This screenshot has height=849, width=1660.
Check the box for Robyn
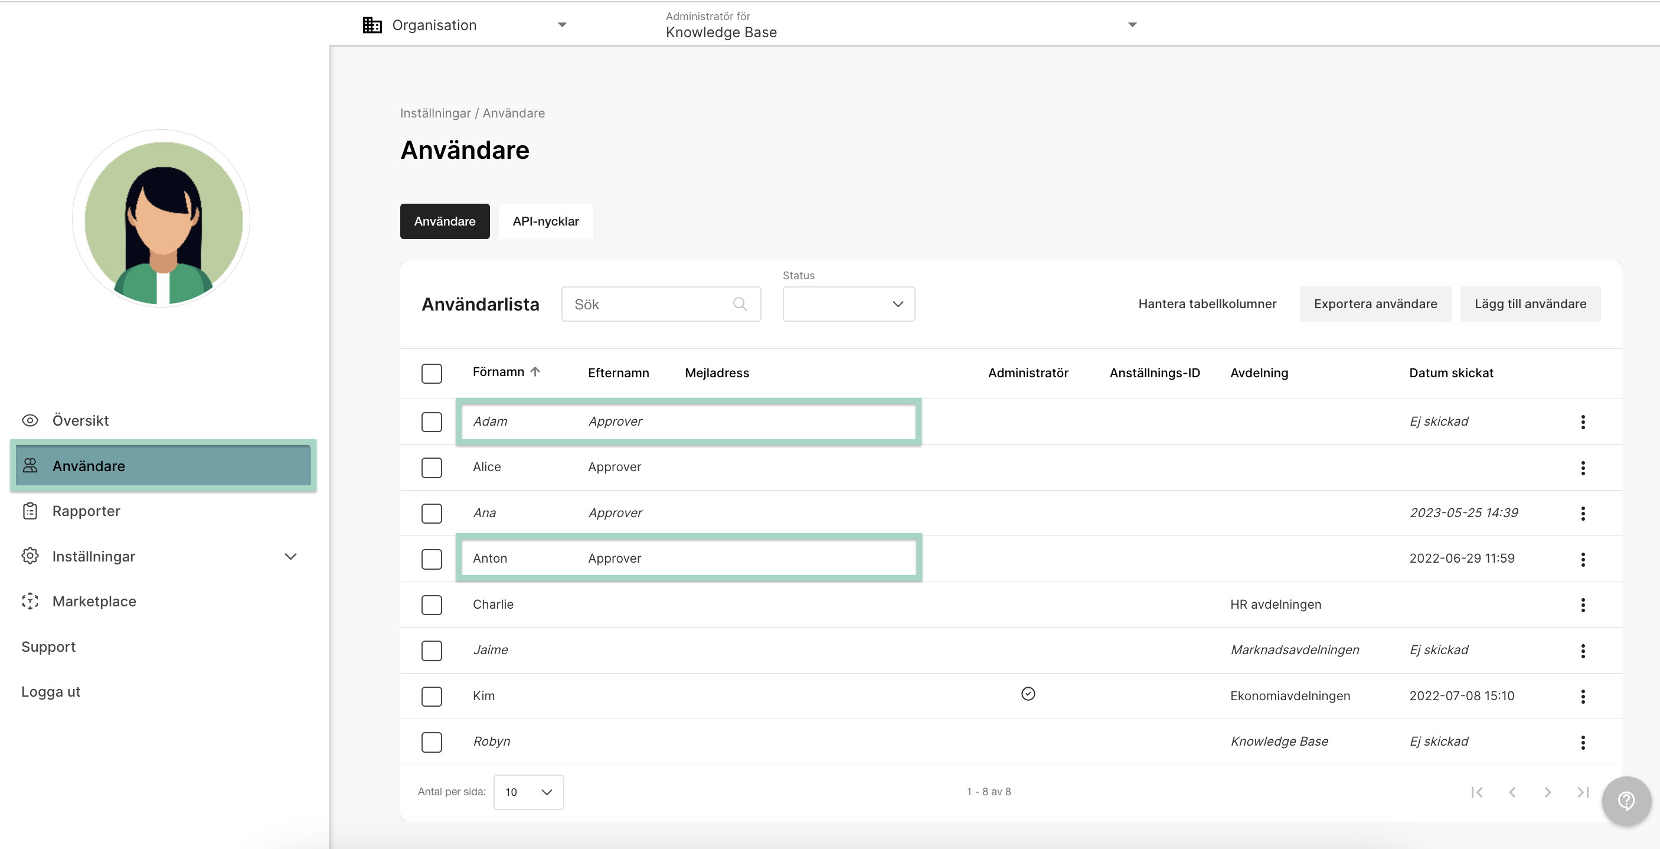pos(431,742)
